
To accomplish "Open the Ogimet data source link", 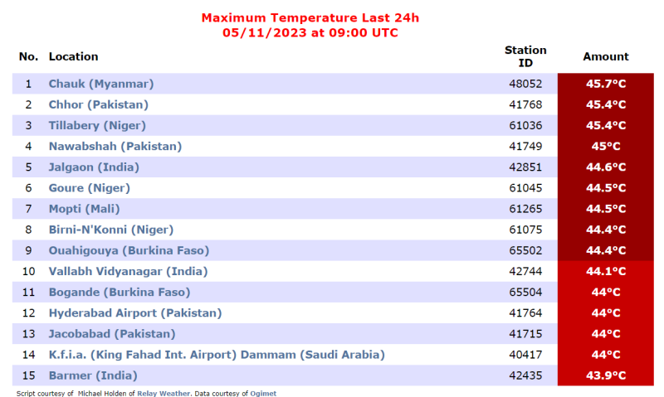I will point(263,394).
